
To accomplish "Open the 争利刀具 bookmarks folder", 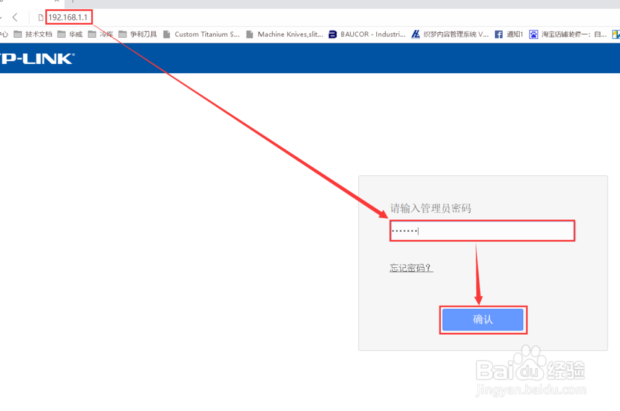I will (136, 34).
